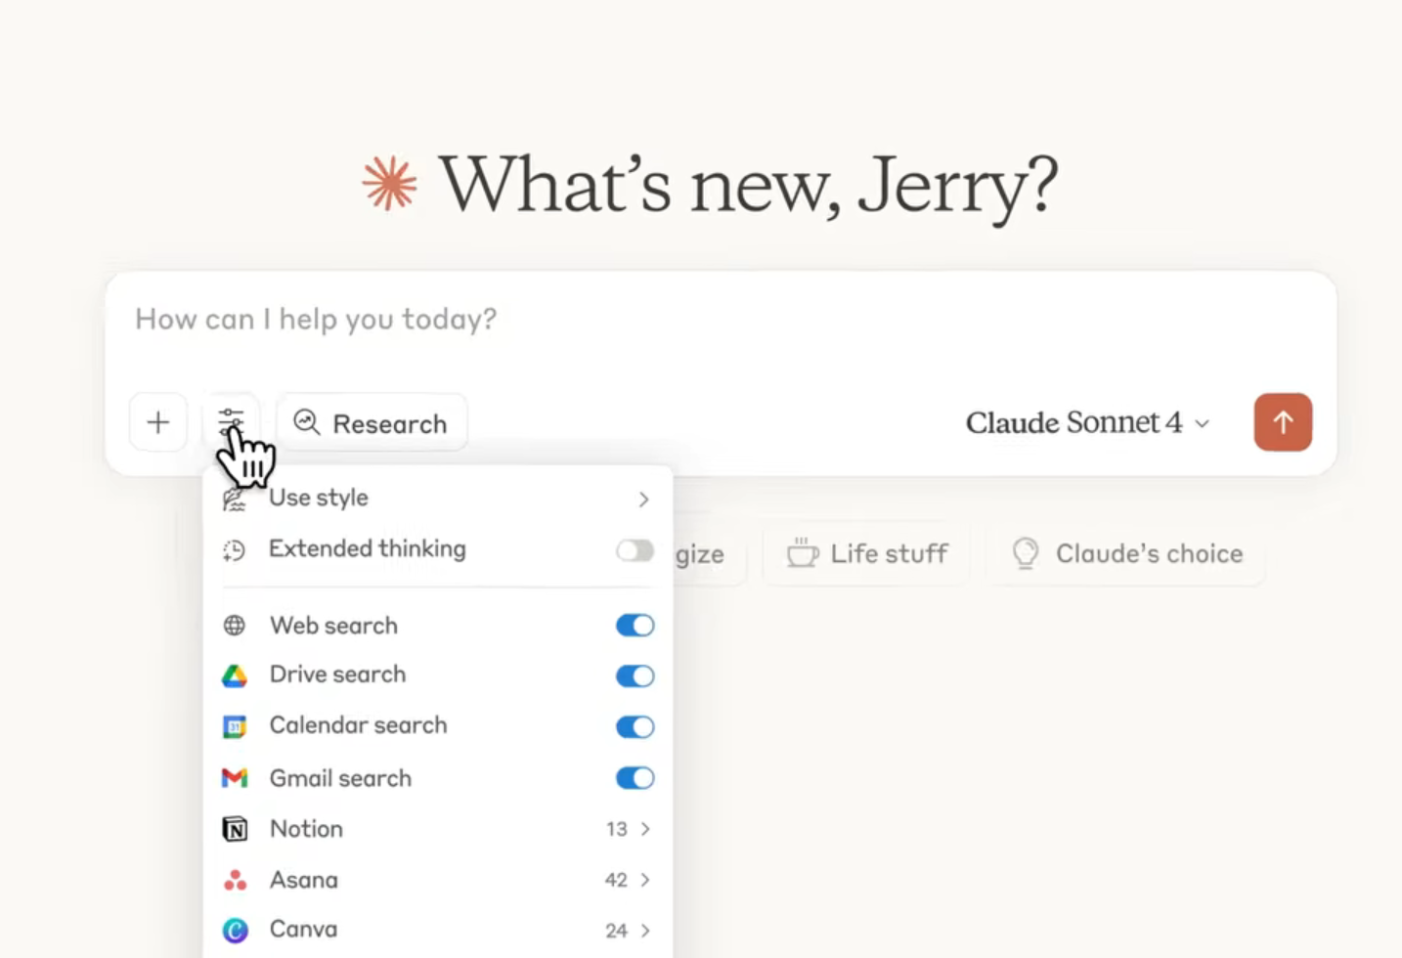Click the Google Drive icon
This screenshot has height=958, width=1402.
coord(235,675)
